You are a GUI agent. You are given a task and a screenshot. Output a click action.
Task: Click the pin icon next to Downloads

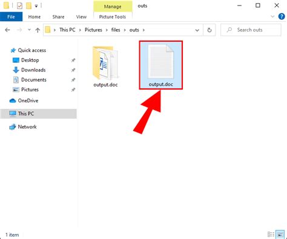pyautogui.click(x=73, y=70)
